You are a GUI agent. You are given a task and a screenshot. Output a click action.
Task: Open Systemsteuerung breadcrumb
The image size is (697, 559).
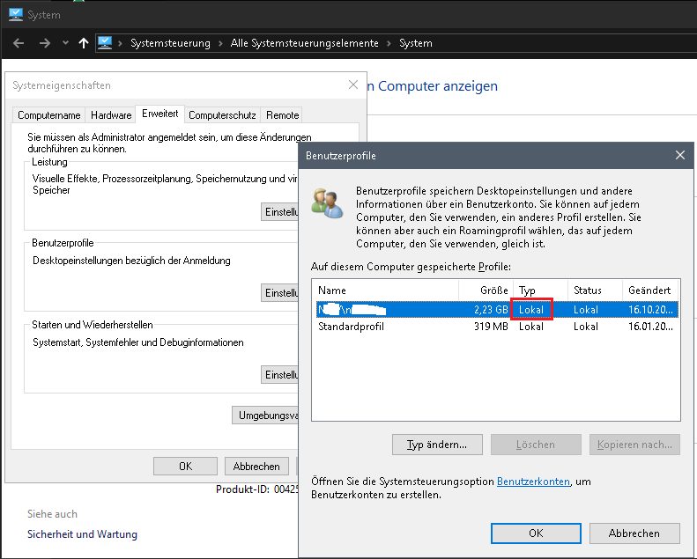[x=170, y=43]
